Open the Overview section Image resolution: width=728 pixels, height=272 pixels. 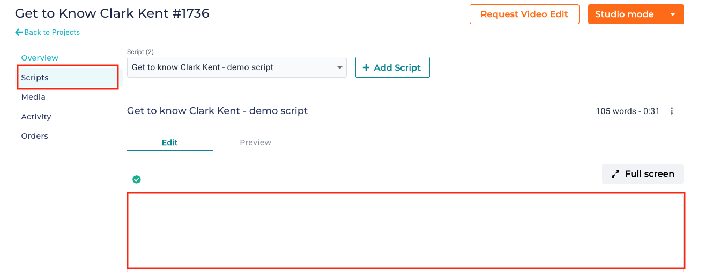[x=40, y=58]
